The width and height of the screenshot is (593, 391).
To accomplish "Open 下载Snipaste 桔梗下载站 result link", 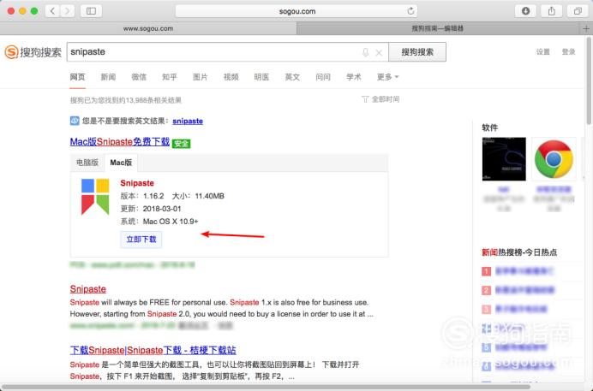I will coord(153,350).
